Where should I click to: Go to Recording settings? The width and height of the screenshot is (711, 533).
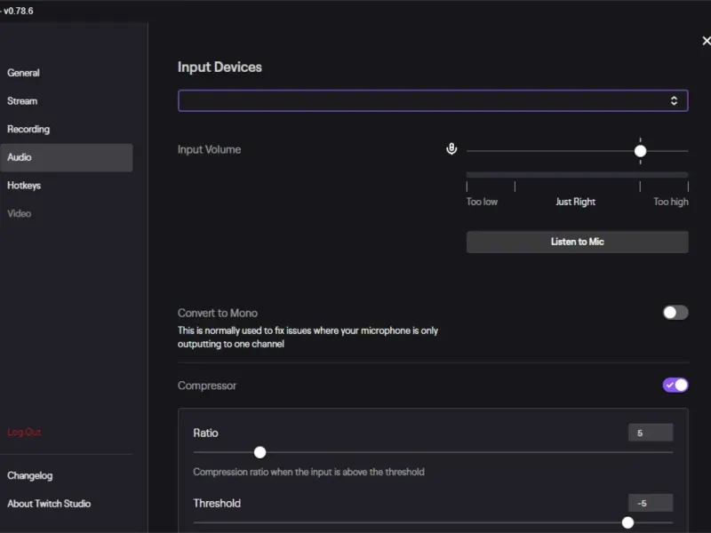(x=28, y=129)
